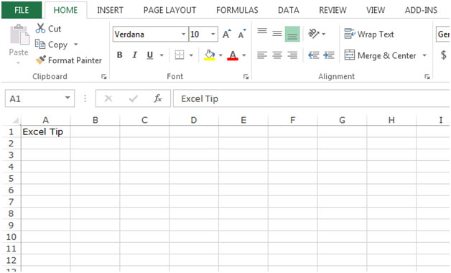Select cell A1 containing Excel Tip
The width and height of the screenshot is (451, 273).
(46, 131)
